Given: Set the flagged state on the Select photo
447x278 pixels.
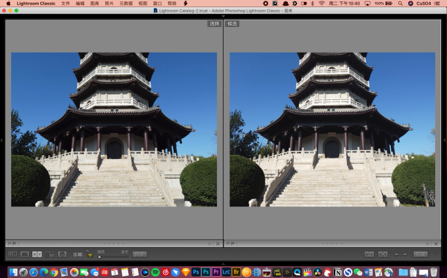Looking at the screenshot, I should point(9,244).
